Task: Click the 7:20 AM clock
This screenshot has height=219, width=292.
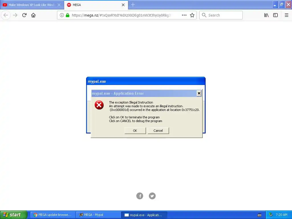Action: pyautogui.click(x=281, y=215)
